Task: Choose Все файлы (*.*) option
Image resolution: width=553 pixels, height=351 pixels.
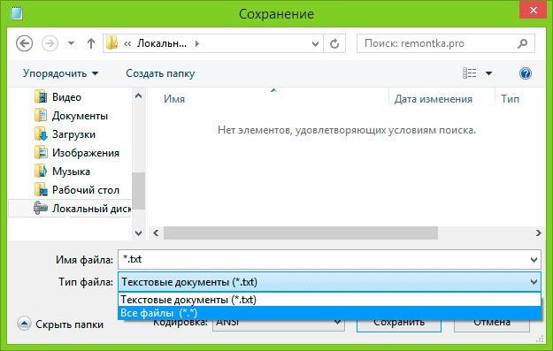Action: click(329, 313)
